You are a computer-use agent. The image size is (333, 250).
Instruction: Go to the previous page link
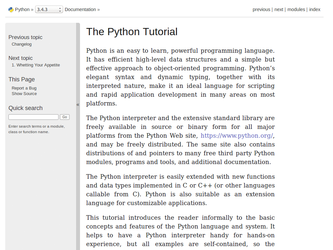(261, 9)
